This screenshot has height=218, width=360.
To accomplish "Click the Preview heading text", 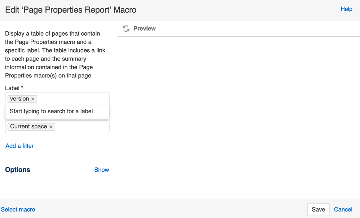I will [x=144, y=28].
